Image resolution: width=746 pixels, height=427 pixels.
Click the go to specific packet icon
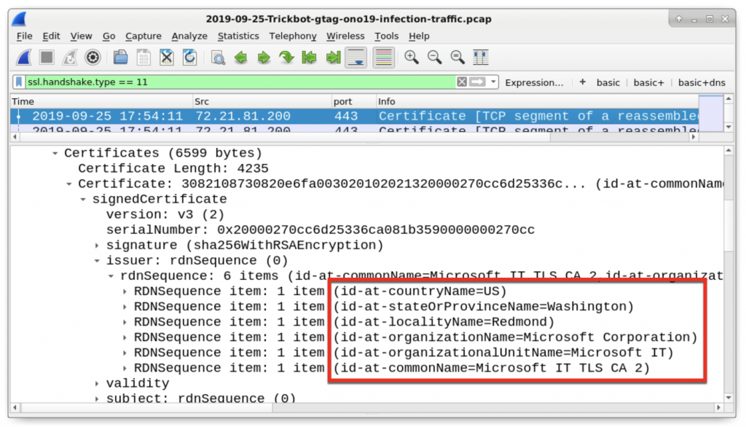click(x=286, y=58)
